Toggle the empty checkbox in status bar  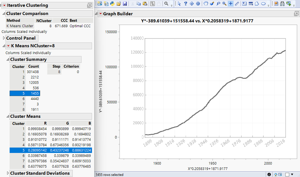point(287,175)
